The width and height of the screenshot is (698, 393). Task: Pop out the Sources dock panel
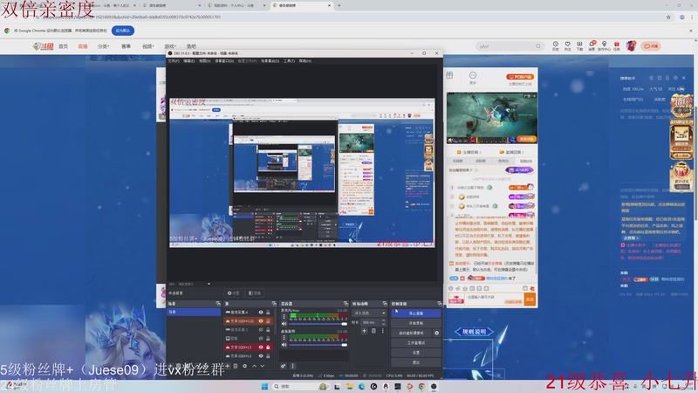pyautogui.click(x=274, y=303)
